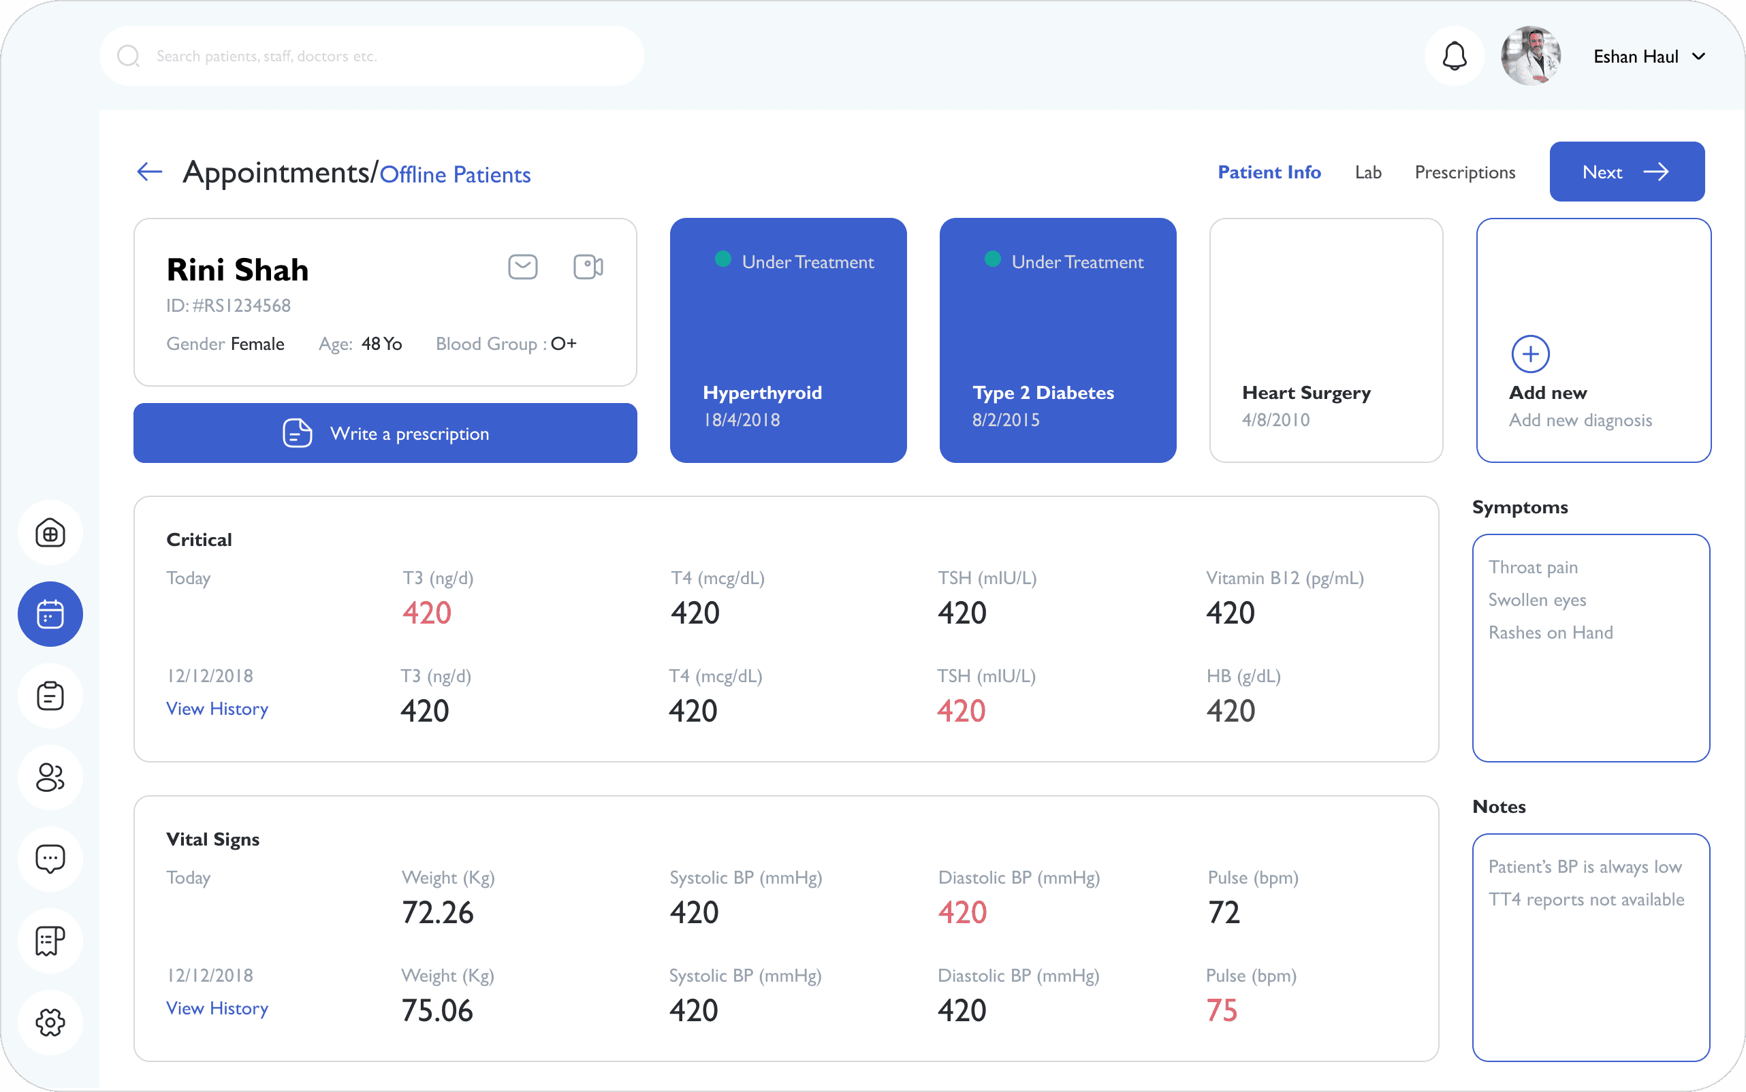This screenshot has width=1746, height=1092.
Task: Click the plus icon to add diagnosis
Action: point(1530,354)
